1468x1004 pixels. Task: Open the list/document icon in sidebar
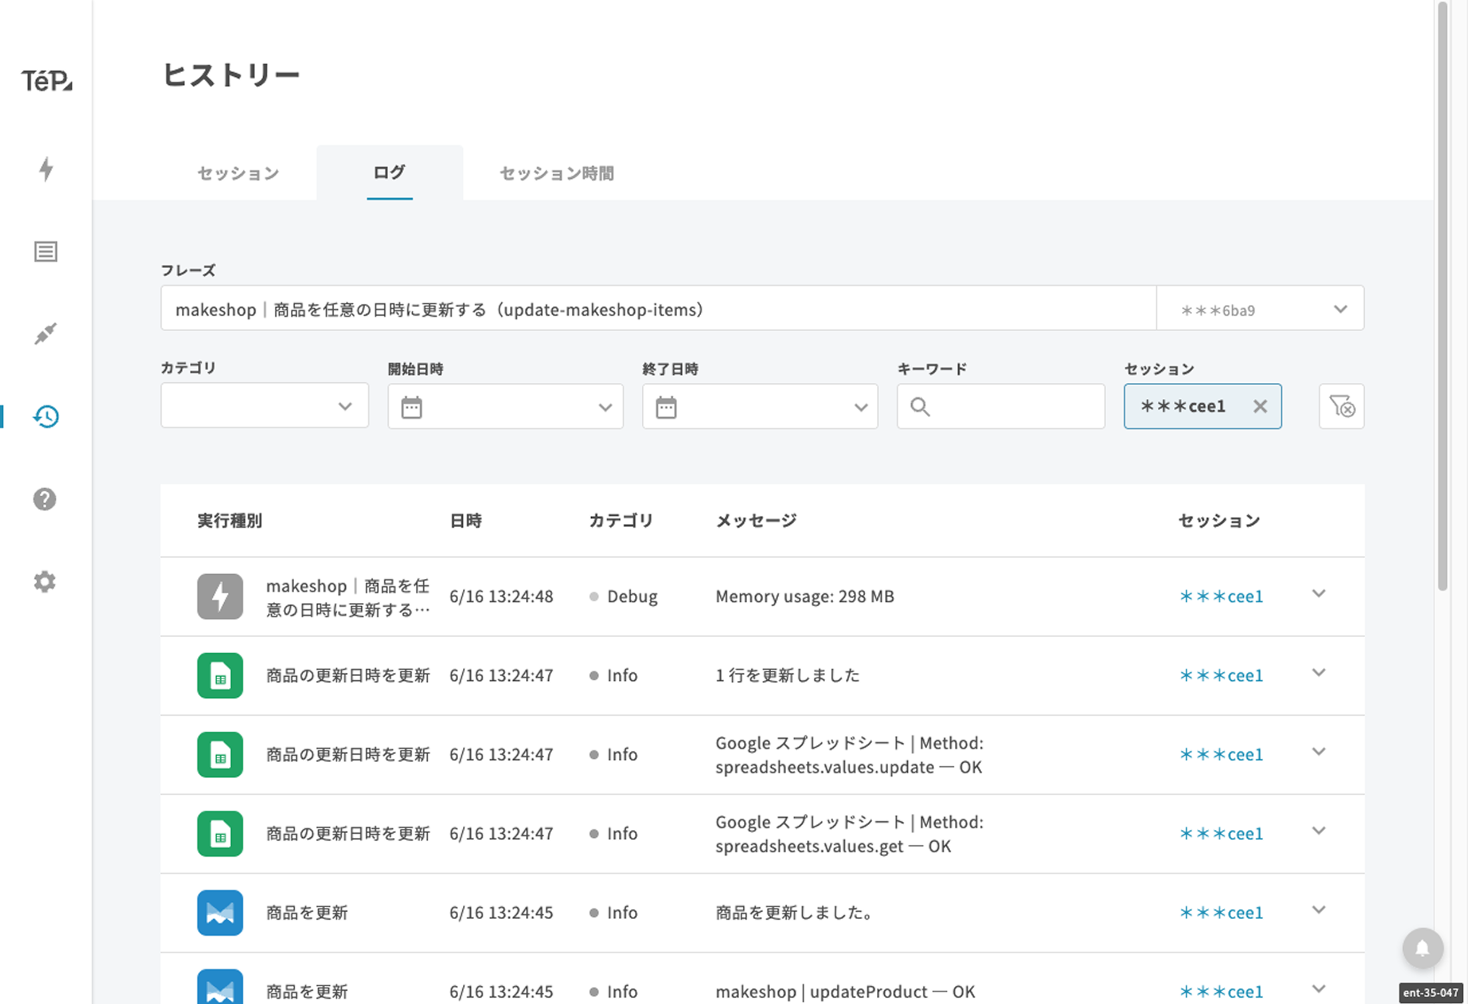[x=45, y=252]
